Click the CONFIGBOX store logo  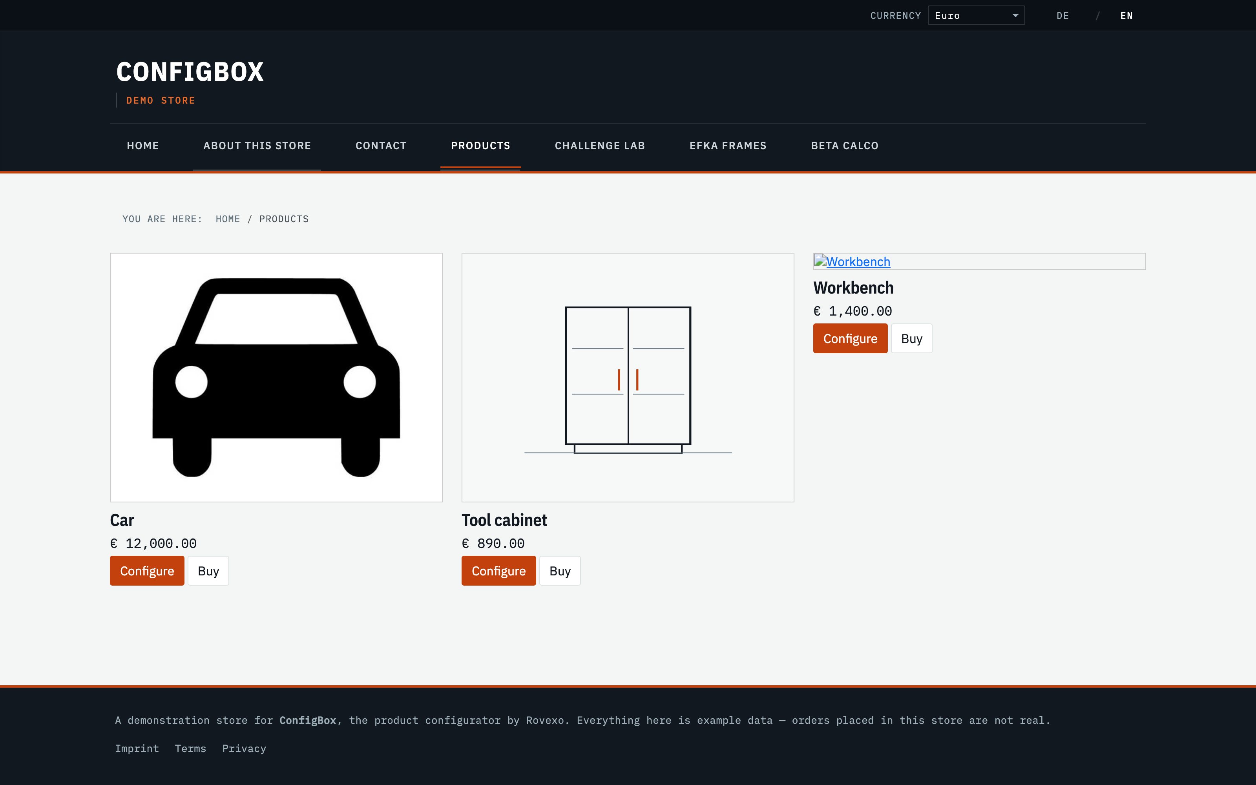190,72
